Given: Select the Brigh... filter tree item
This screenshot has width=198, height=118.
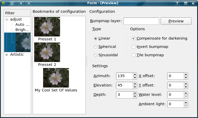Looking at the screenshot, I should click(x=22, y=30).
